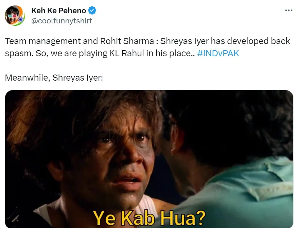Click the words 'KL Rahul' in tweet
298x228 pixels.
pyautogui.click(x=127, y=53)
